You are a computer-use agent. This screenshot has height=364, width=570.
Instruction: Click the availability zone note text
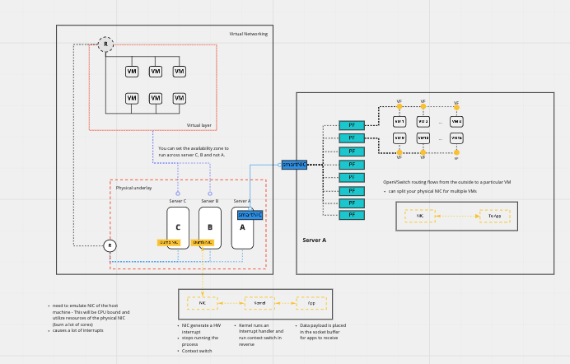[x=190, y=152]
